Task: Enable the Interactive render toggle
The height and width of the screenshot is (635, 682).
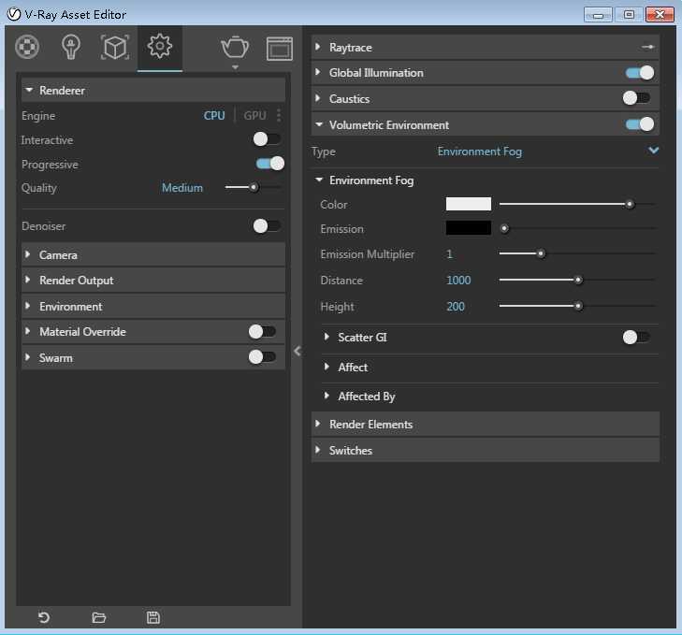Action: click(267, 139)
